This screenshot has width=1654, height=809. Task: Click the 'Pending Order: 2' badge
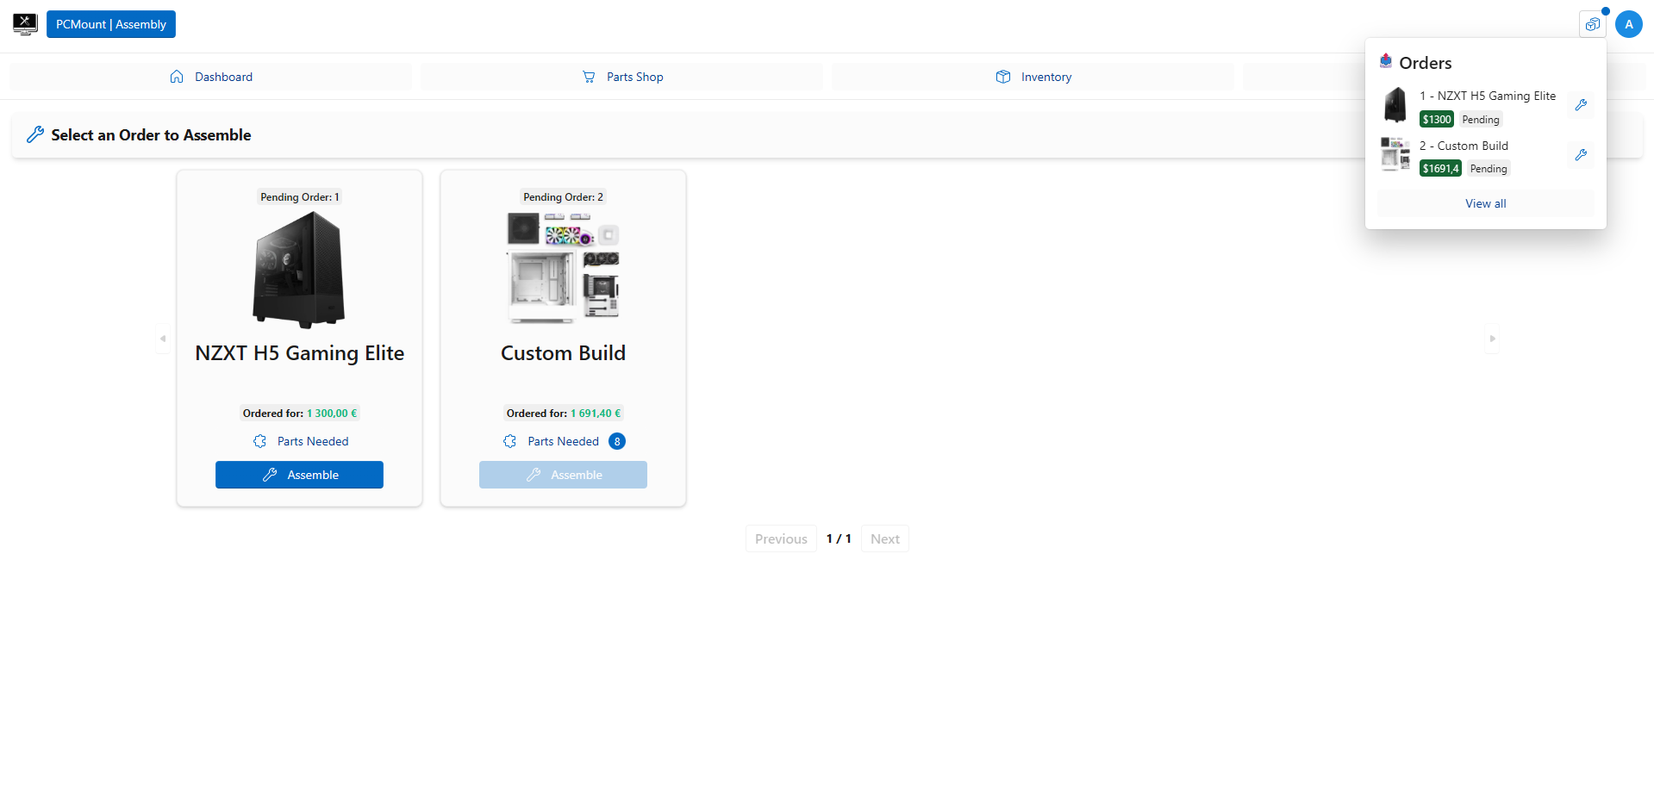click(x=563, y=197)
